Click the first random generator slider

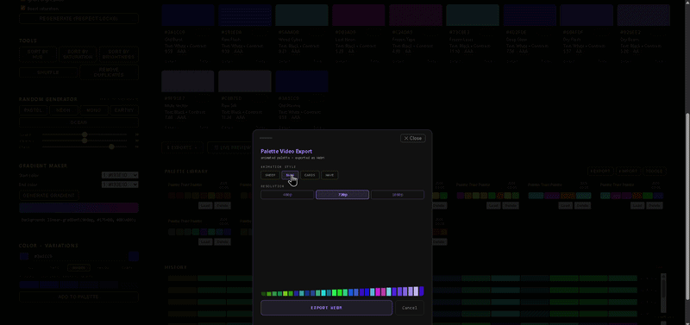[x=85, y=134]
